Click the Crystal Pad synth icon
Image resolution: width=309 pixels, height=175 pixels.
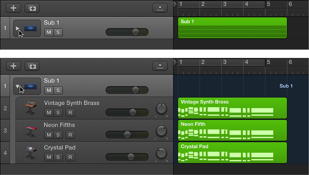(x=30, y=153)
